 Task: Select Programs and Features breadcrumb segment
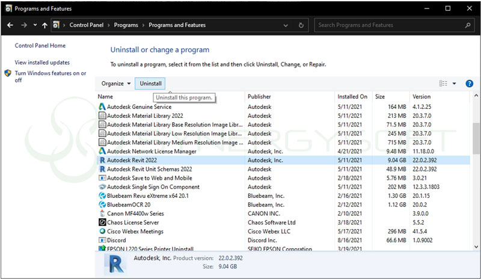click(177, 25)
